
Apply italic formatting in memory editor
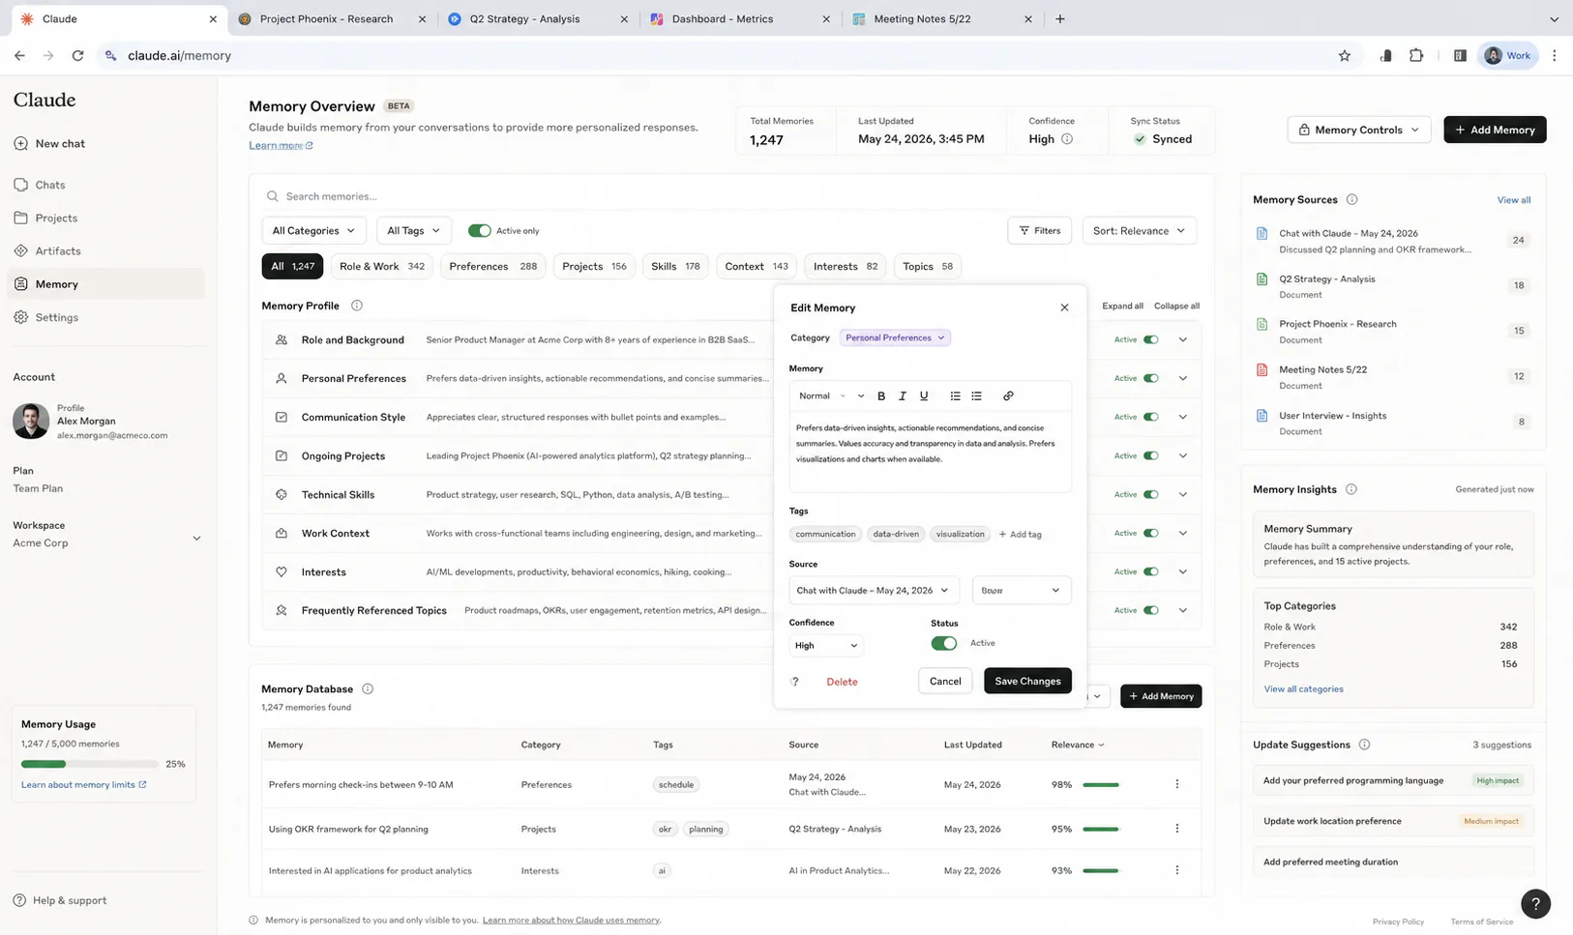click(x=903, y=395)
